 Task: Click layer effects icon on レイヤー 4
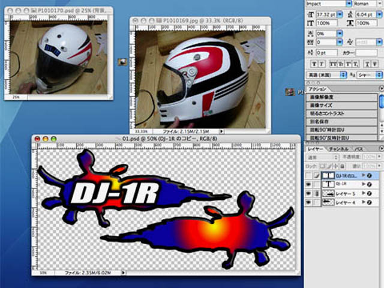click(x=370, y=203)
